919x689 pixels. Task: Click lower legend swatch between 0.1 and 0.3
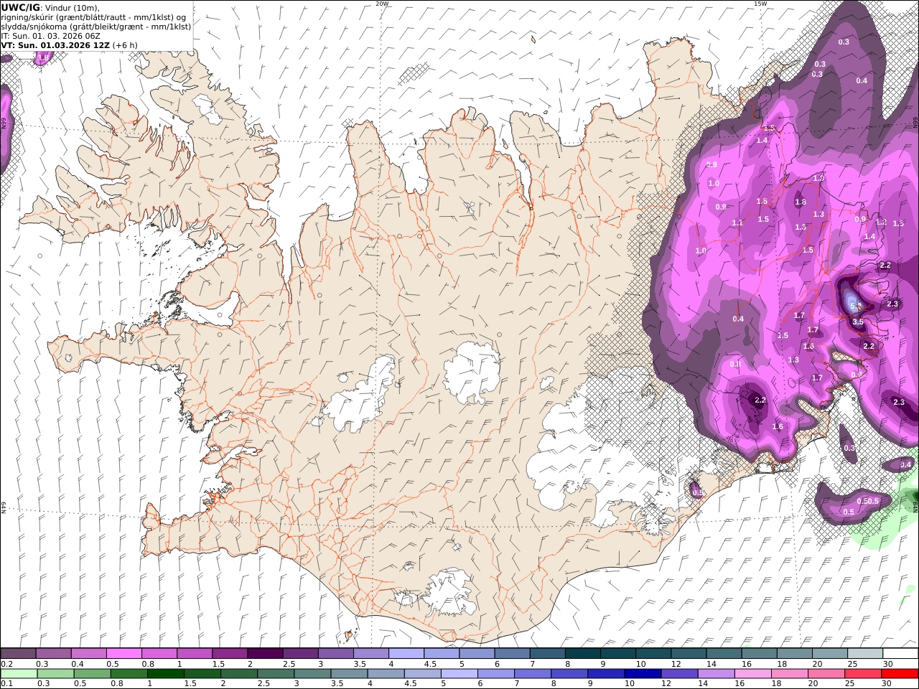pyautogui.click(x=19, y=673)
